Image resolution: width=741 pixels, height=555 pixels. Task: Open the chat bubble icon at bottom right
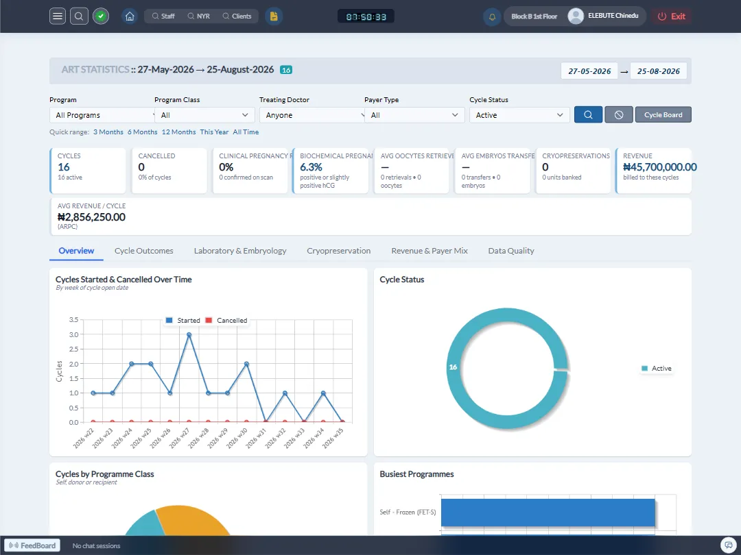tap(729, 545)
